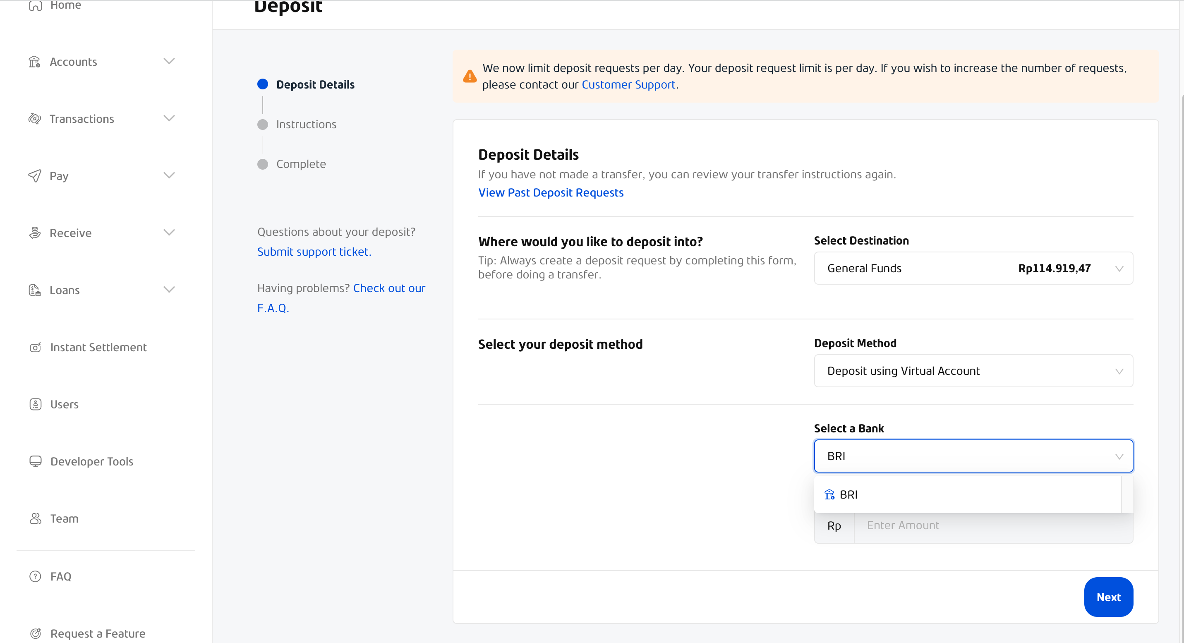This screenshot has height=643, width=1184.
Task: Open View Past Deposit Requests link
Action: click(551, 192)
